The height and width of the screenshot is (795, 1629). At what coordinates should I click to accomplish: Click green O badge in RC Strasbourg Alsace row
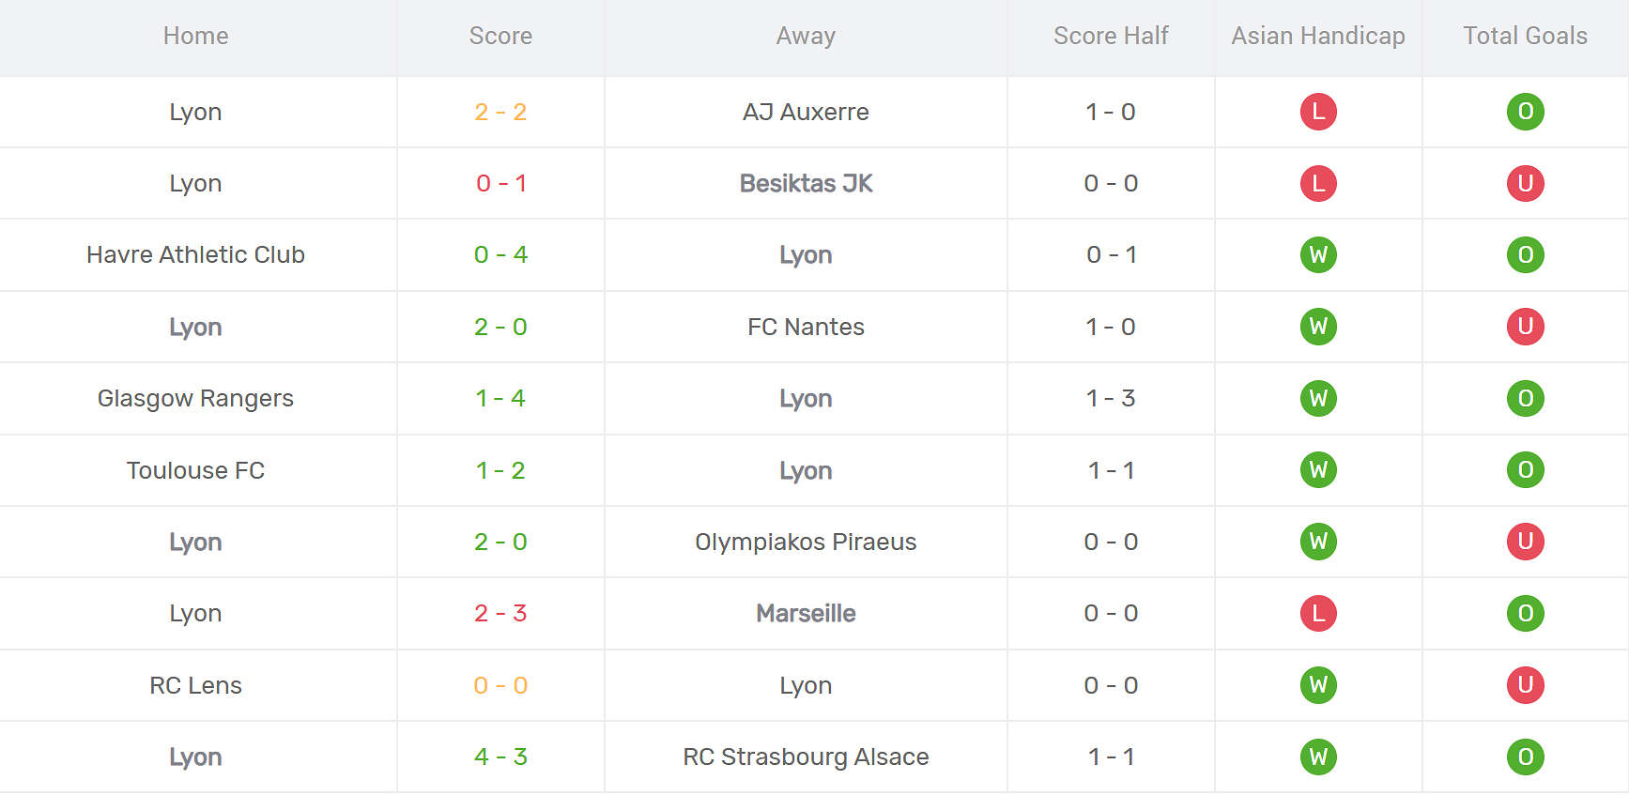(x=1525, y=757)
